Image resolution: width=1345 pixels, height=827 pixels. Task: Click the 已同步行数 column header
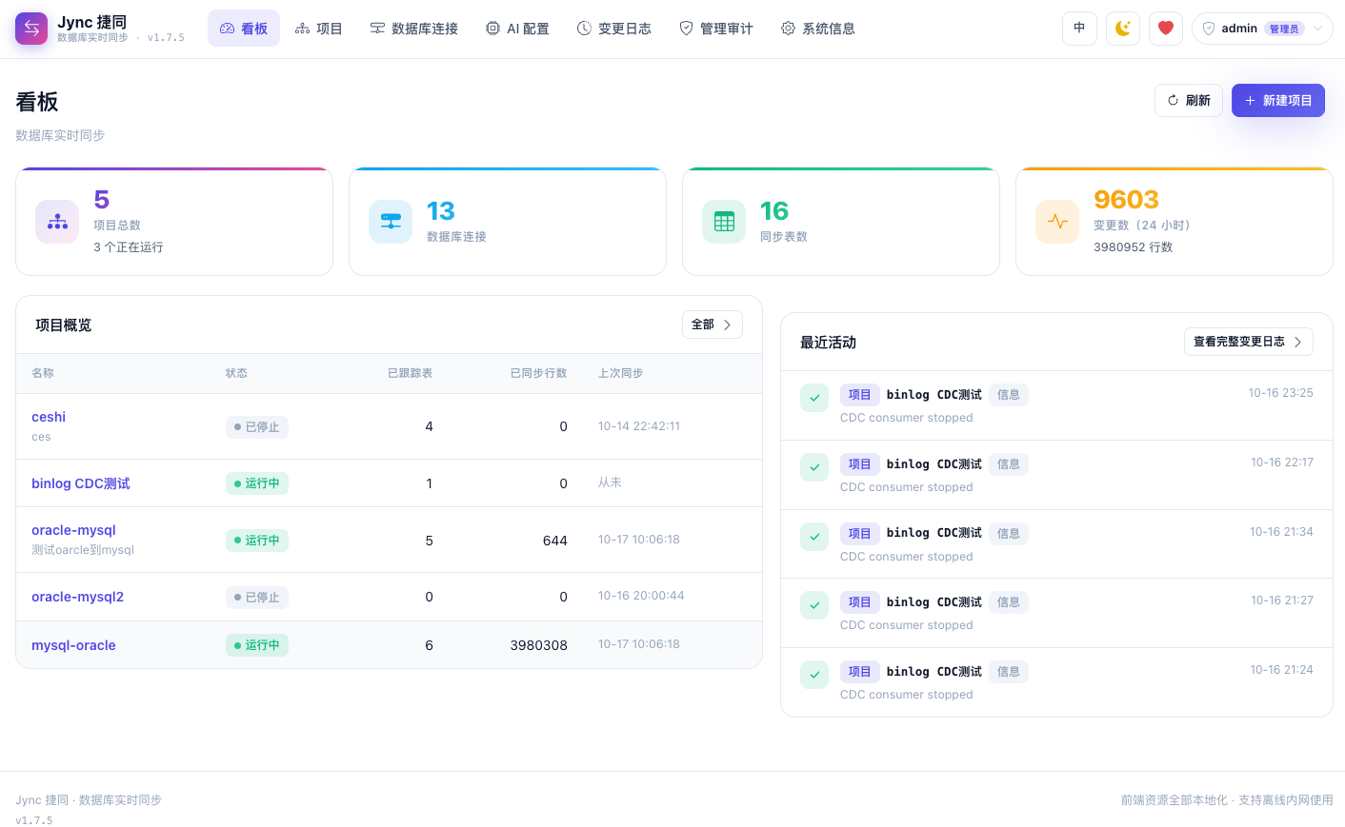[539, 373]
